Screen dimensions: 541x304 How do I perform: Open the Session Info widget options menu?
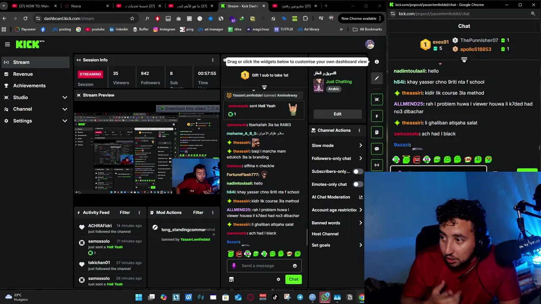pos(213,60)
